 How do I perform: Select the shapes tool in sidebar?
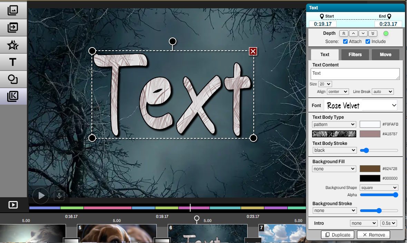(x=13, y=79)
